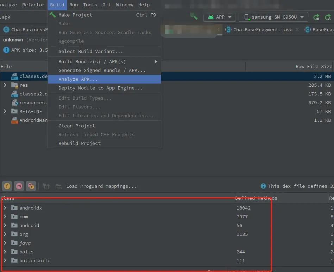Screen dimensions: 334x272
Task: Toggle Show fields filter button
Action: [x=7, y=186]
